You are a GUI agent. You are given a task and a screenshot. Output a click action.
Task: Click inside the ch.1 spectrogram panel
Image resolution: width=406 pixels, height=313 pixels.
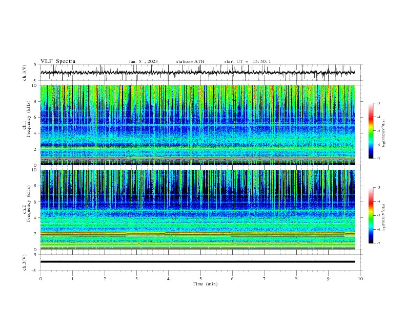(198, 125)
